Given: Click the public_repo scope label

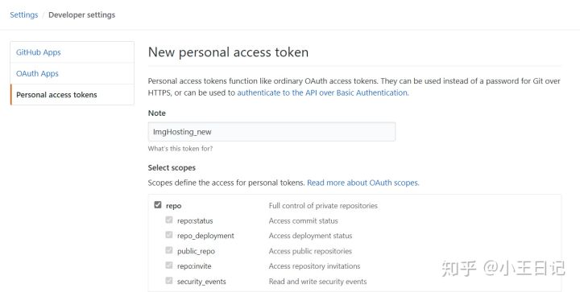Looking at the screenshot, I should click(x=196, y=252).
